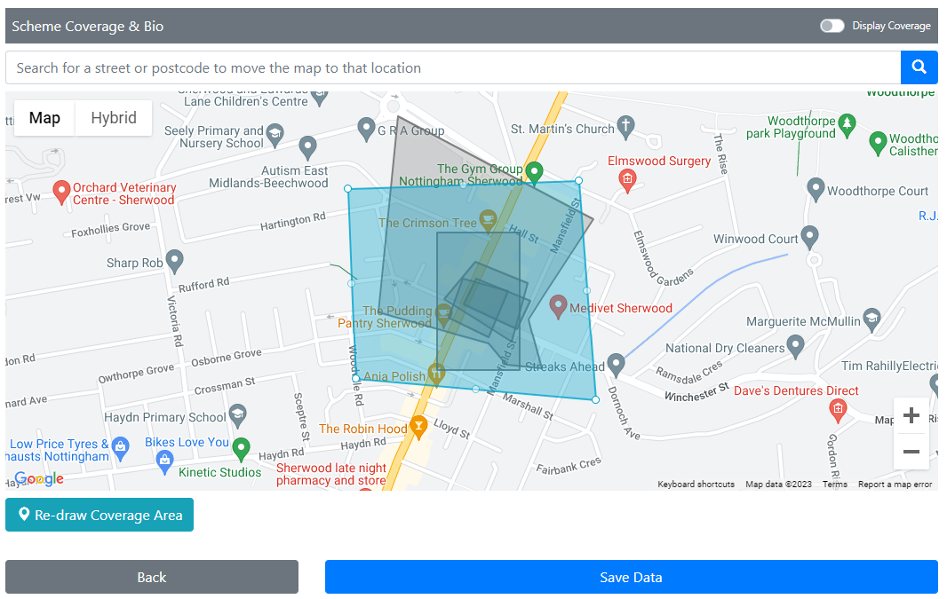Click the Winwood Court map pin
Screen dimensions: 947x599
[x=809, y=237]
